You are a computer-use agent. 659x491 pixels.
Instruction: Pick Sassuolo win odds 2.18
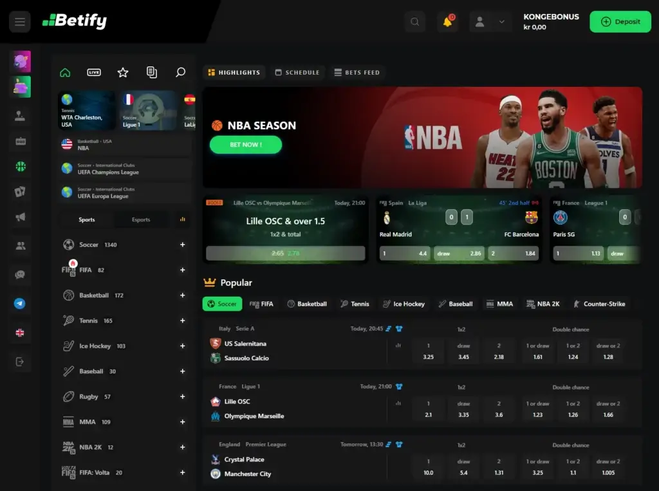(x=499, y=351)
